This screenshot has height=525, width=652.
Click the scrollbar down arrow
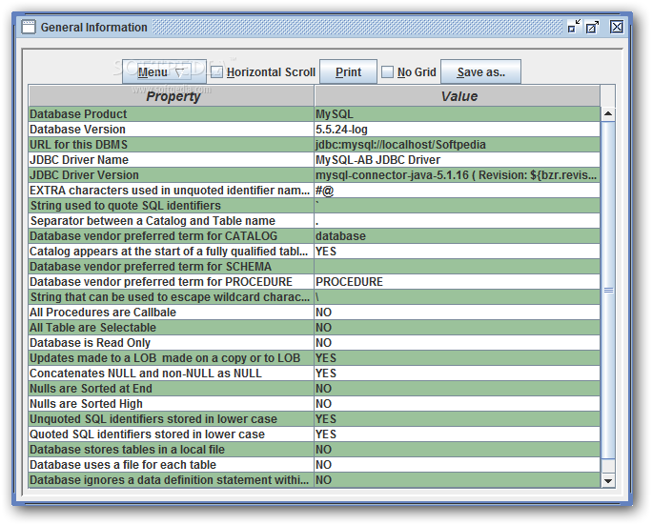pos(608,480)
